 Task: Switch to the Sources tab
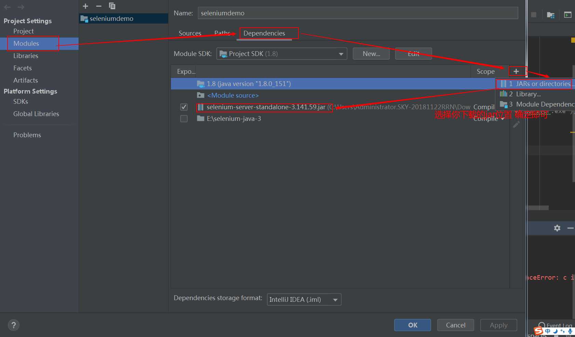pos(190,33)
